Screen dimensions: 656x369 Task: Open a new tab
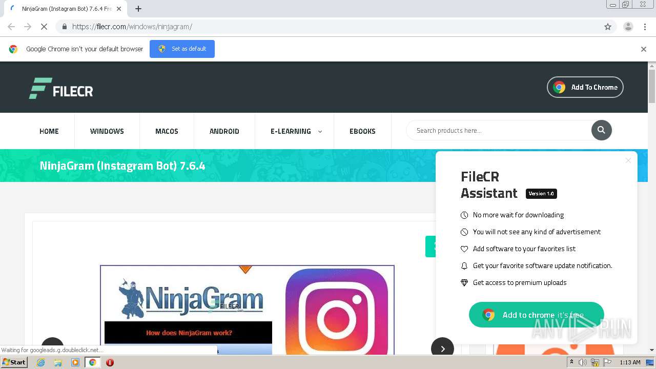(138, 9)
